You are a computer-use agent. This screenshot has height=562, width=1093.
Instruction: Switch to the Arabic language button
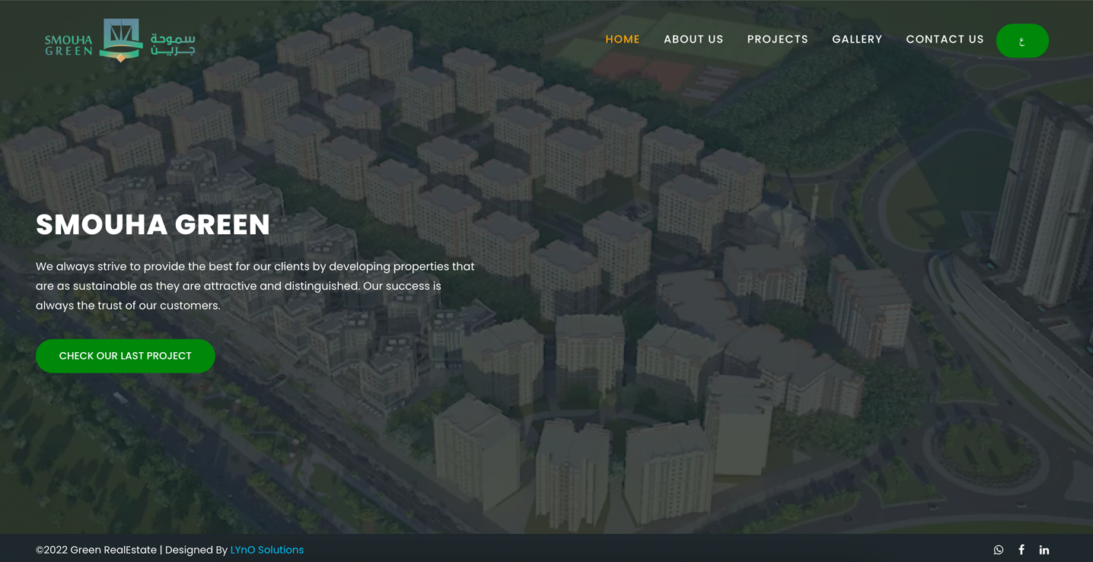tap(1022, 41)
